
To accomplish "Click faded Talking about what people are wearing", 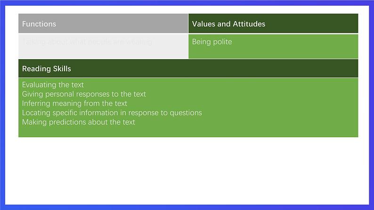I will 87,42.
